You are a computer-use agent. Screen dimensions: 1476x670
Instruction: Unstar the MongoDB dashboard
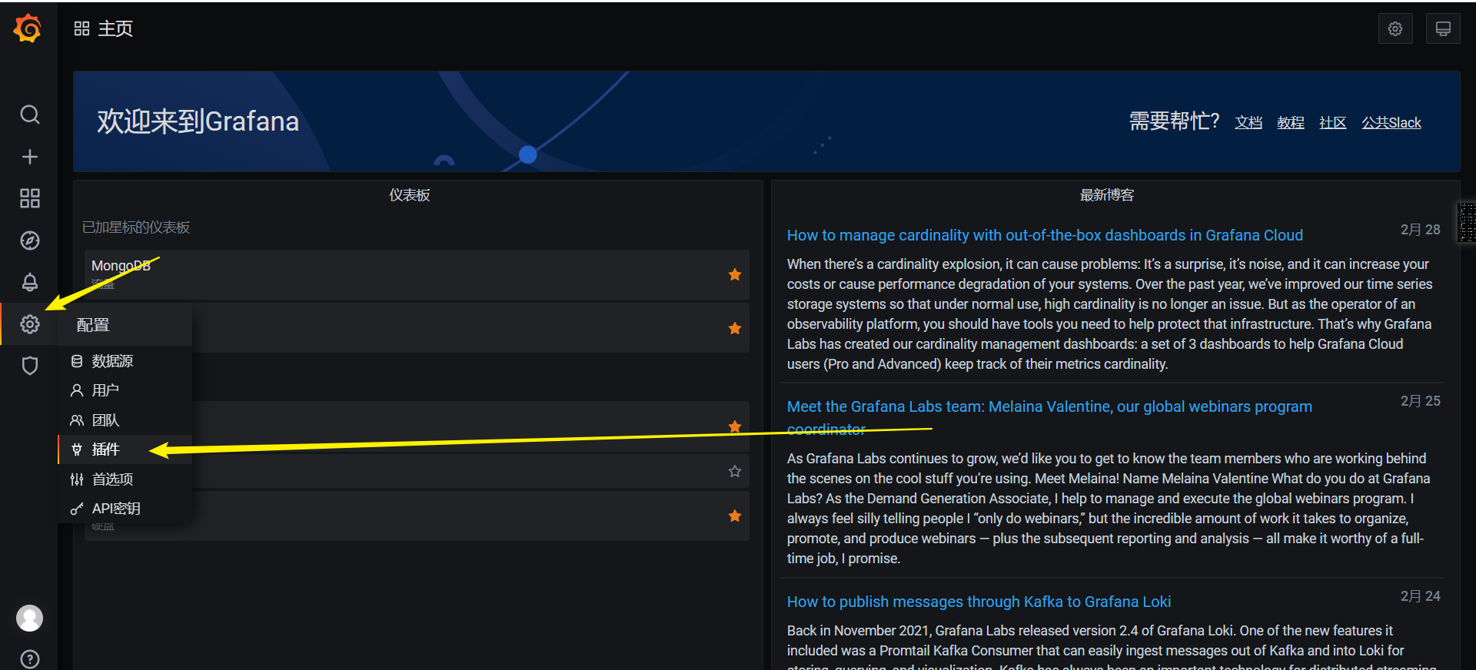coord(735,274)
